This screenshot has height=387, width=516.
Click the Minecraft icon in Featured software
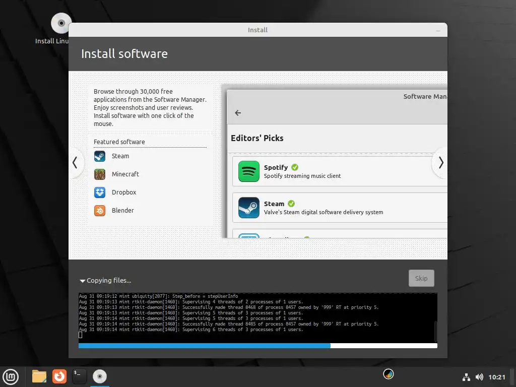pos(100,174)
